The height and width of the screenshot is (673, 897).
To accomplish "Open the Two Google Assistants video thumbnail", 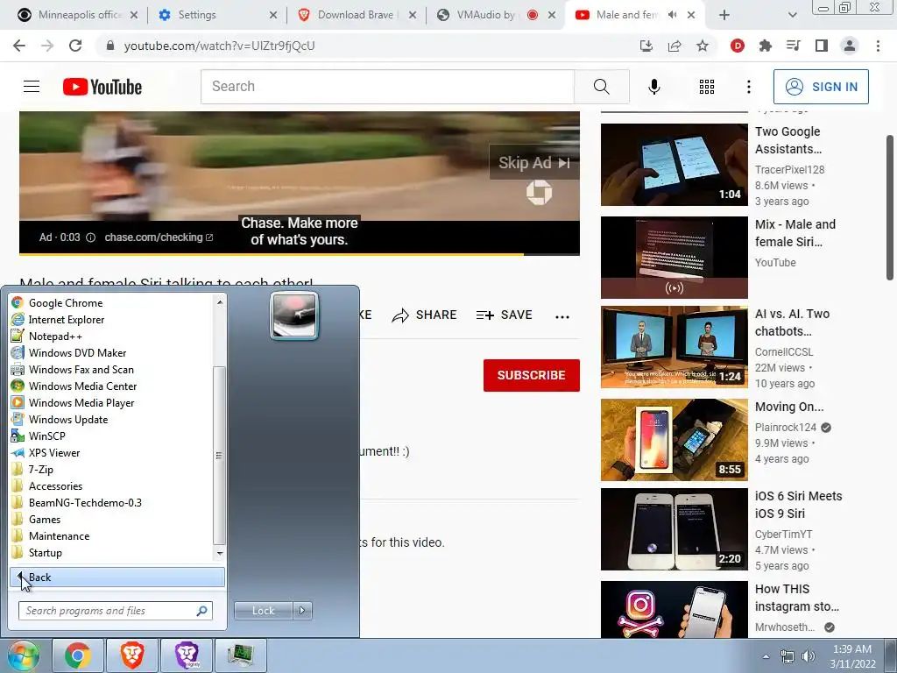I will pos(674,165).
